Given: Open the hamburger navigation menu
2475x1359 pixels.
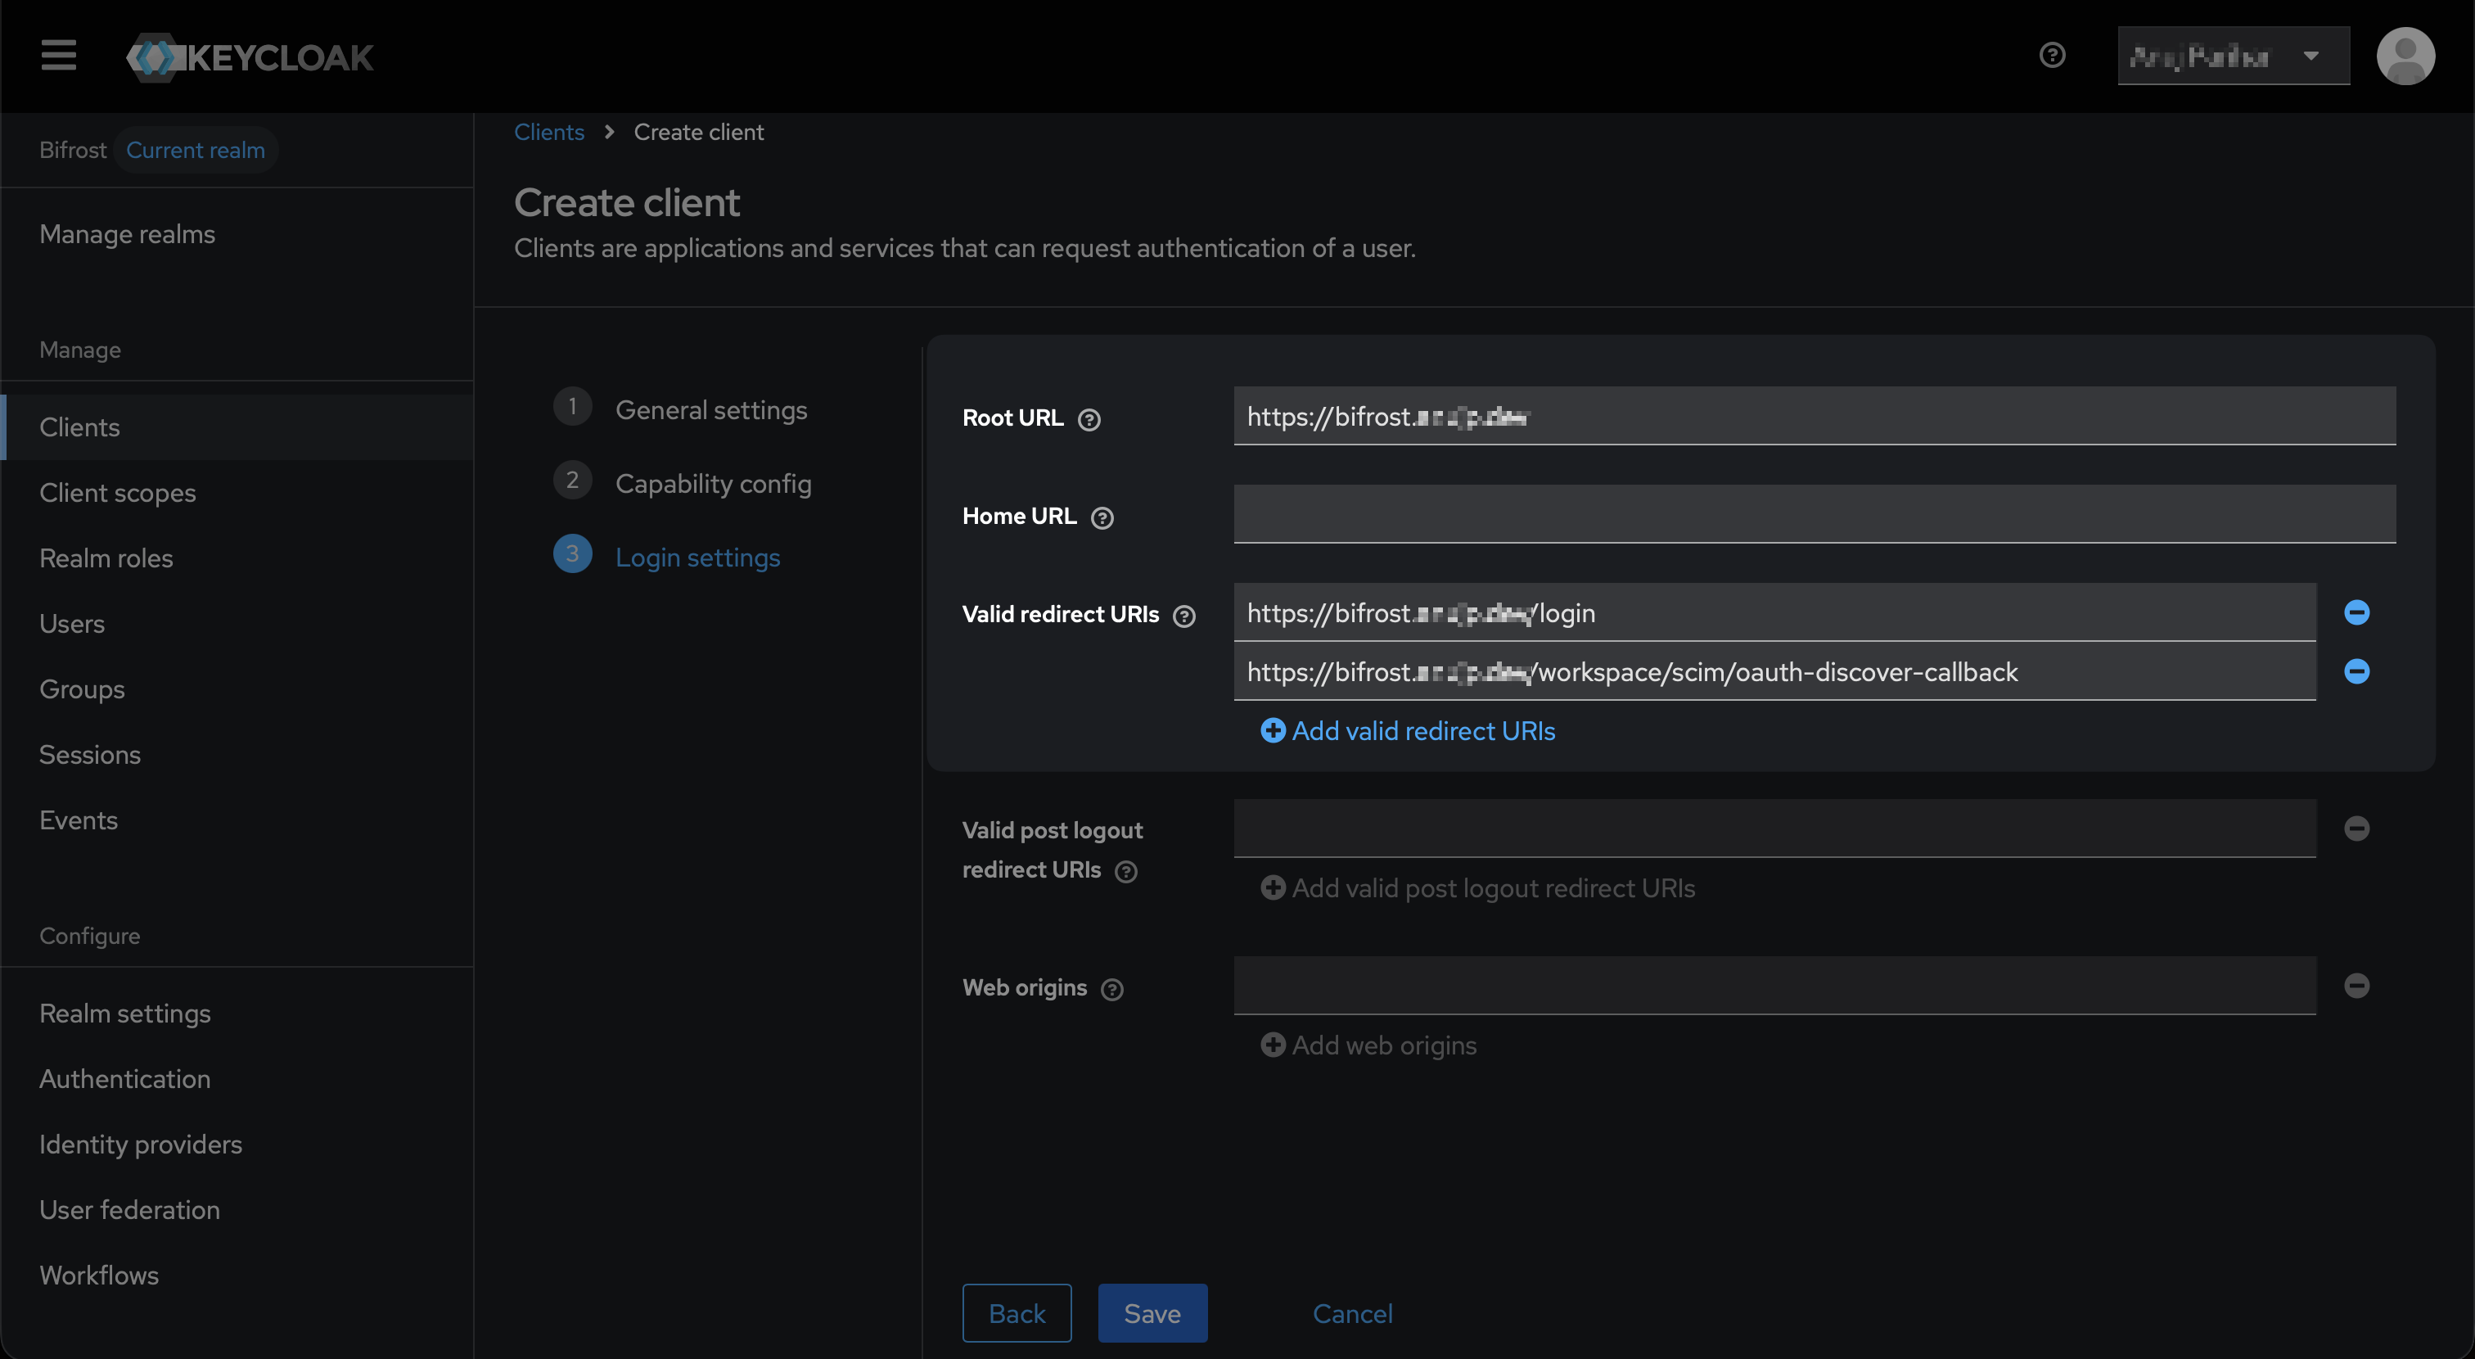Looking at the screenshot, I should (x=59, y=55).
